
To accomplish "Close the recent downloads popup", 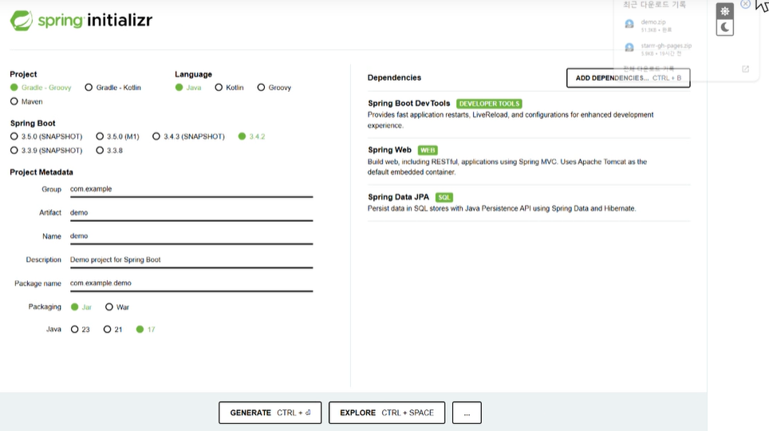I will click(745, 4).
